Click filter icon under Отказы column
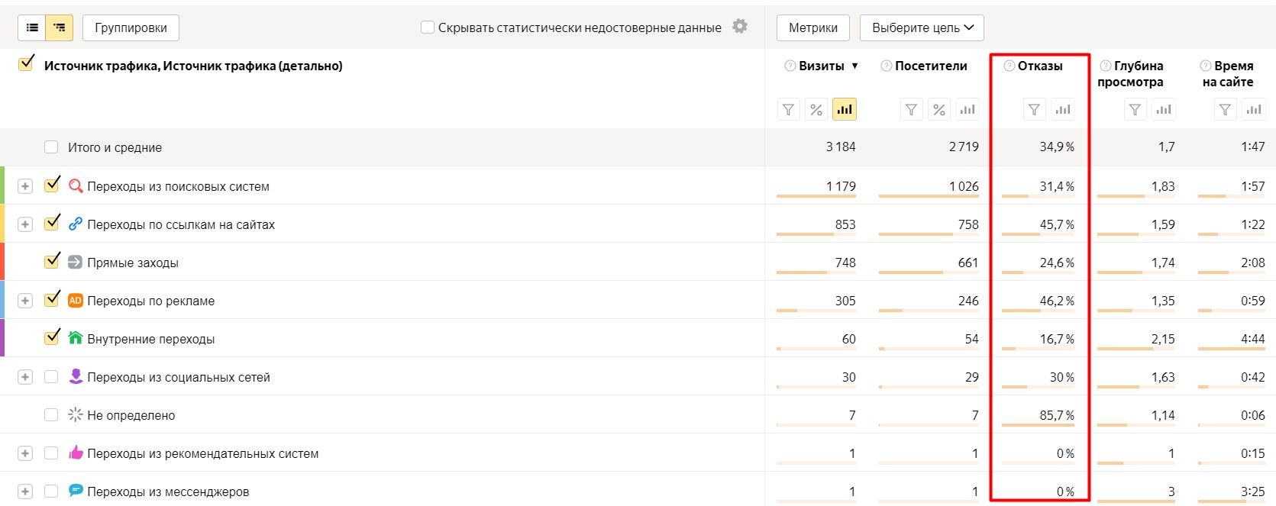Viewport: 1276px width, 506px height. tap(1034, 110)
